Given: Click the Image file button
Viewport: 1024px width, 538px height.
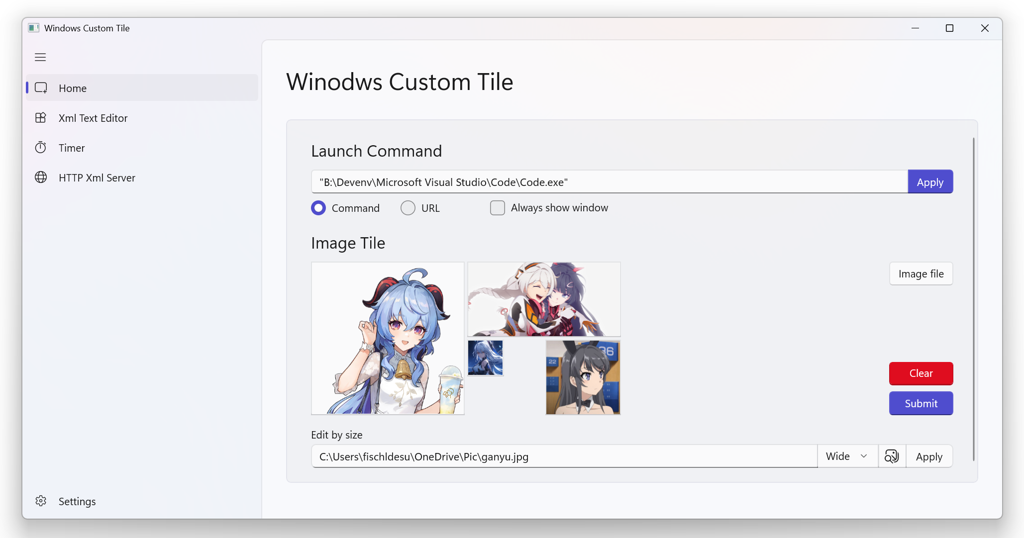Looking at the screenshot, I should (x=921, y=273).
